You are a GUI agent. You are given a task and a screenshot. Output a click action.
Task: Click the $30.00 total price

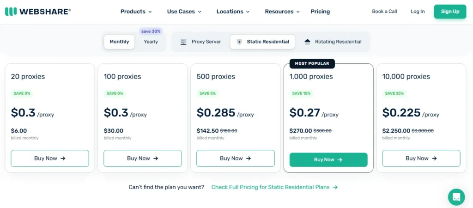tap(114, 131)
